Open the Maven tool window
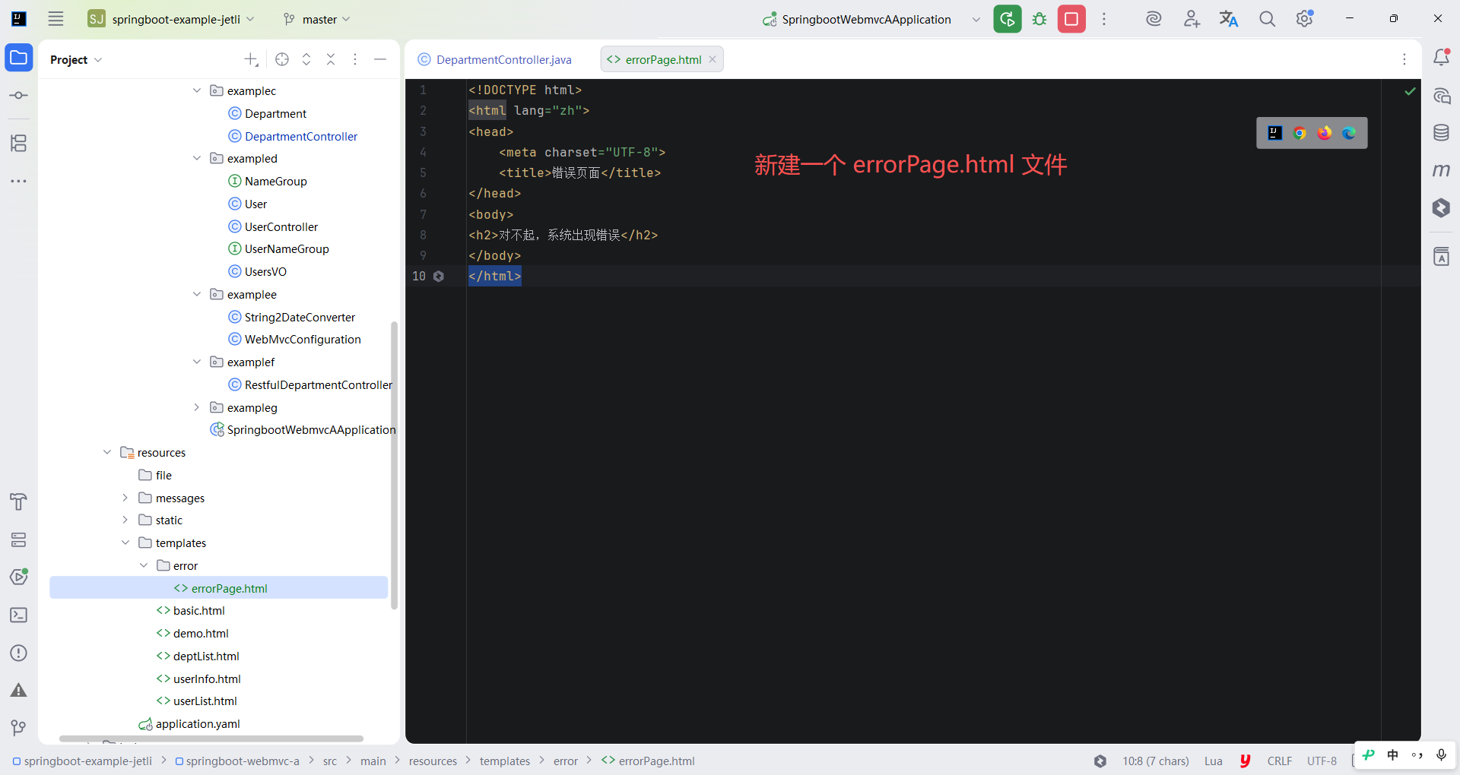Viewport: 1460px width, 775px height. click(x=1441, y=170)
